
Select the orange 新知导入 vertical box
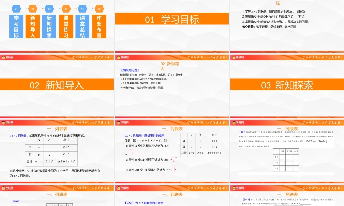pyautogui.click(x=32, y=26)
